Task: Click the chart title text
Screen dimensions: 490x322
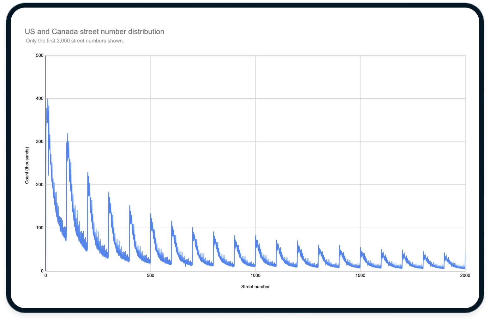Action: [94, 32]
